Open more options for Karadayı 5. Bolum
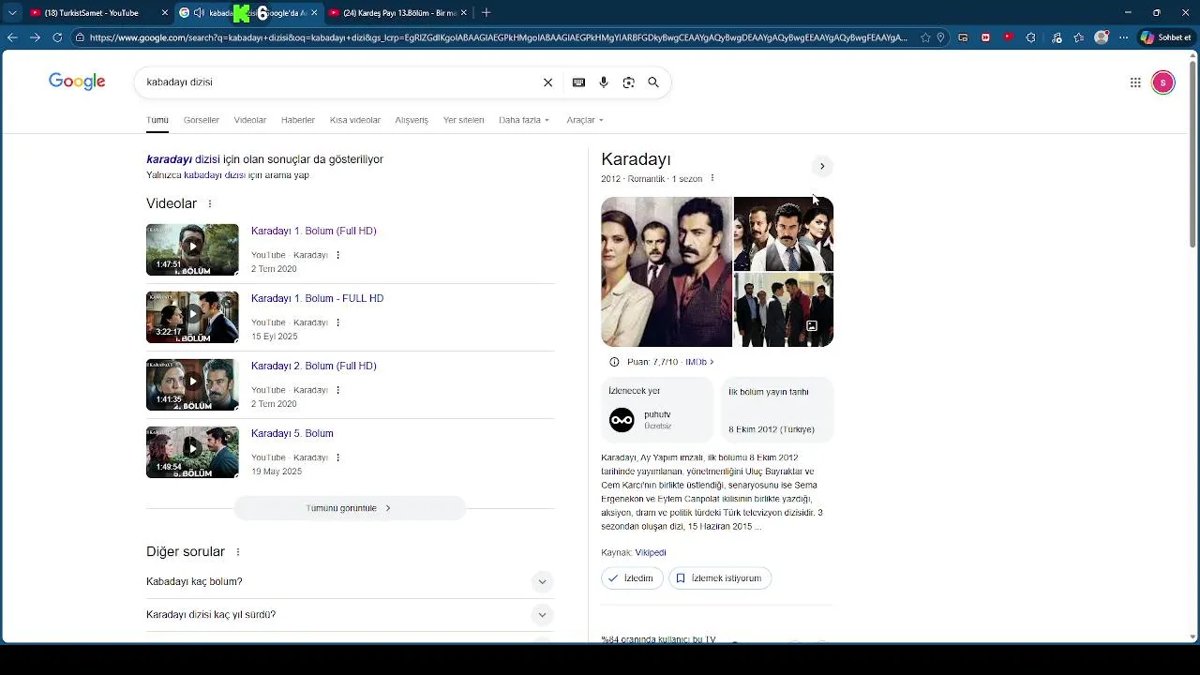1200x675 pixels. pos(338,457)
